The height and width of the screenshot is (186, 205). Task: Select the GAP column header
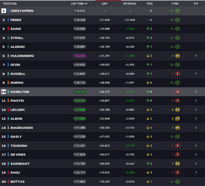tap(104, 4)
